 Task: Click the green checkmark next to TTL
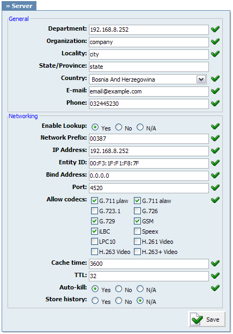point(215,275)
